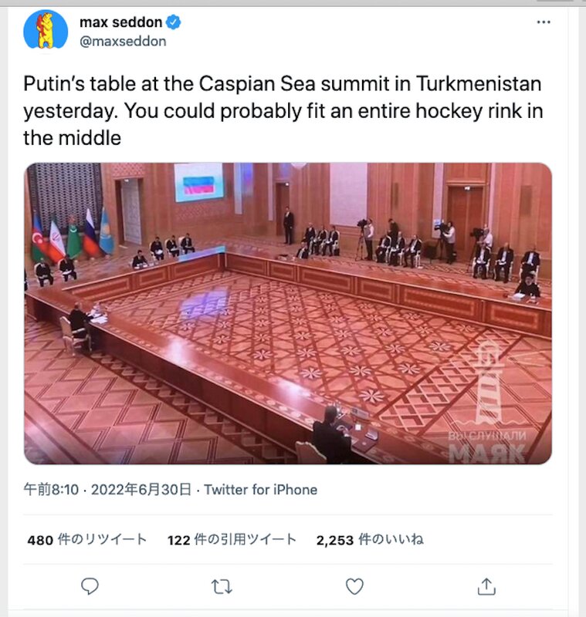Open the tweet timestamp 2022年6月30日

[141, 490]
